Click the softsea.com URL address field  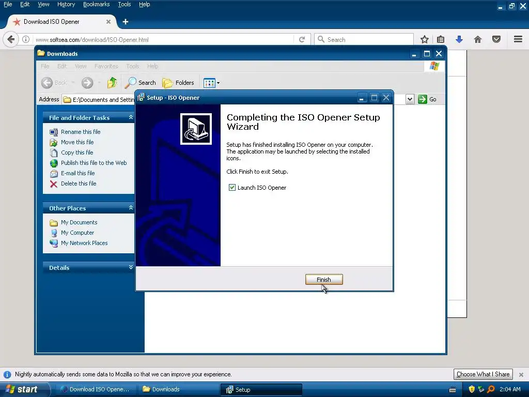pyautogui.click(x=164, y=39)
